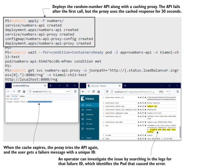Toggle column for kubernetes.pod_name field
The height and width of the screenshot is (168, 207).
143,122
